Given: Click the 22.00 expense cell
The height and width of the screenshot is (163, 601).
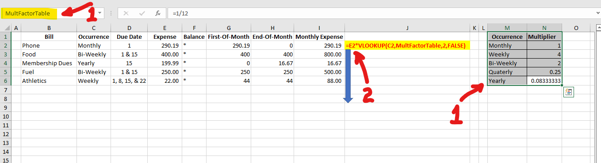Looking at the screenshot, I should pyautogui.click(x=165, y=81).
